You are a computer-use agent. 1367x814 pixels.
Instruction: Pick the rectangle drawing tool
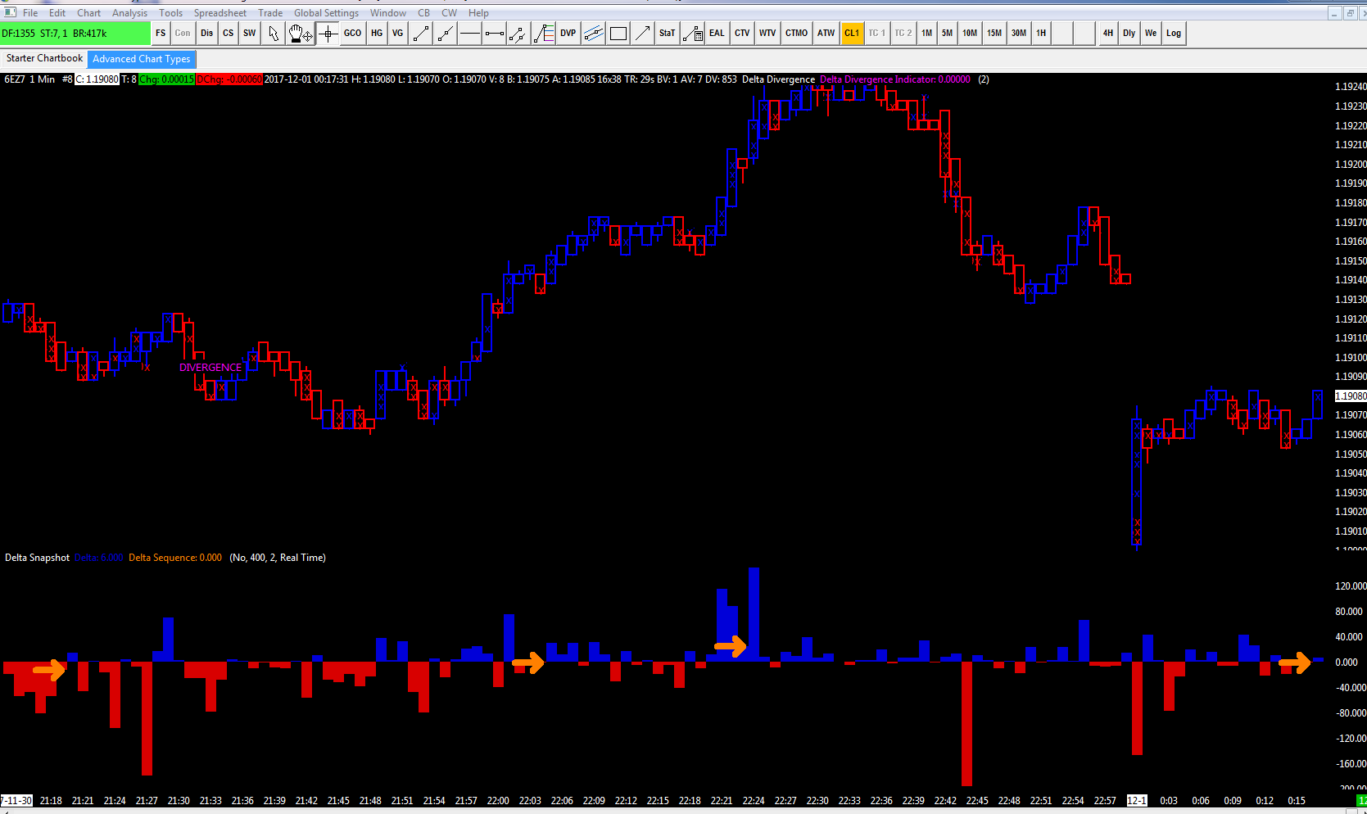618,34
